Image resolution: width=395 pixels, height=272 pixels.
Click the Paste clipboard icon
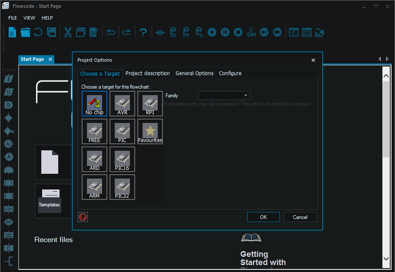[x=94, y=32]
